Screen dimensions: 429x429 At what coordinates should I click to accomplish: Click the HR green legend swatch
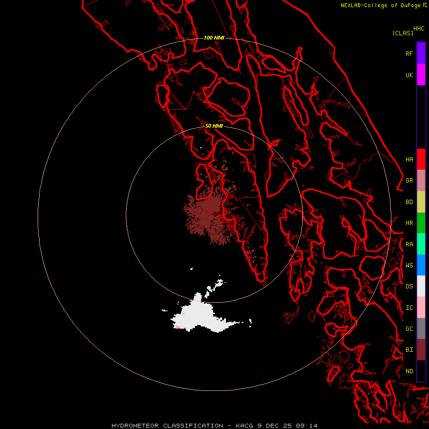pyautogui.click(x=421, y=223)
